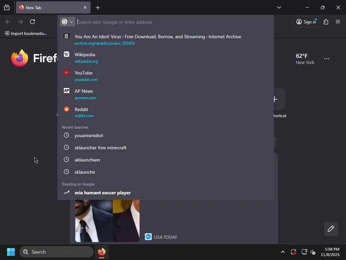The width and height of the screenshot is (346, 260).
Task: Open the You Are An Idiot Internet Archive suggestion
Action: (x=166, y=40)
